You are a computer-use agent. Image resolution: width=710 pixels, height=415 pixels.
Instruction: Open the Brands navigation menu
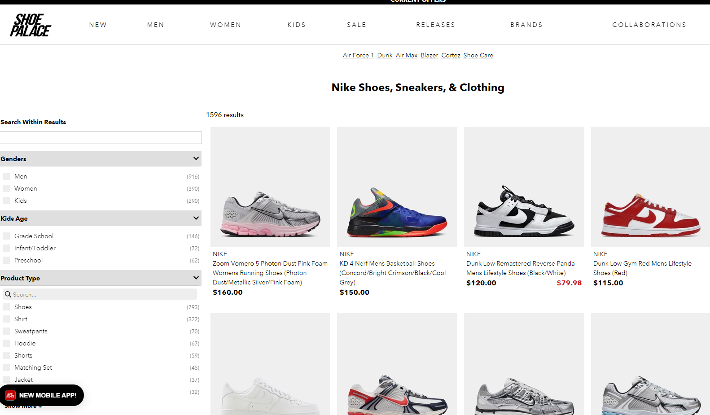pos(526,25)
